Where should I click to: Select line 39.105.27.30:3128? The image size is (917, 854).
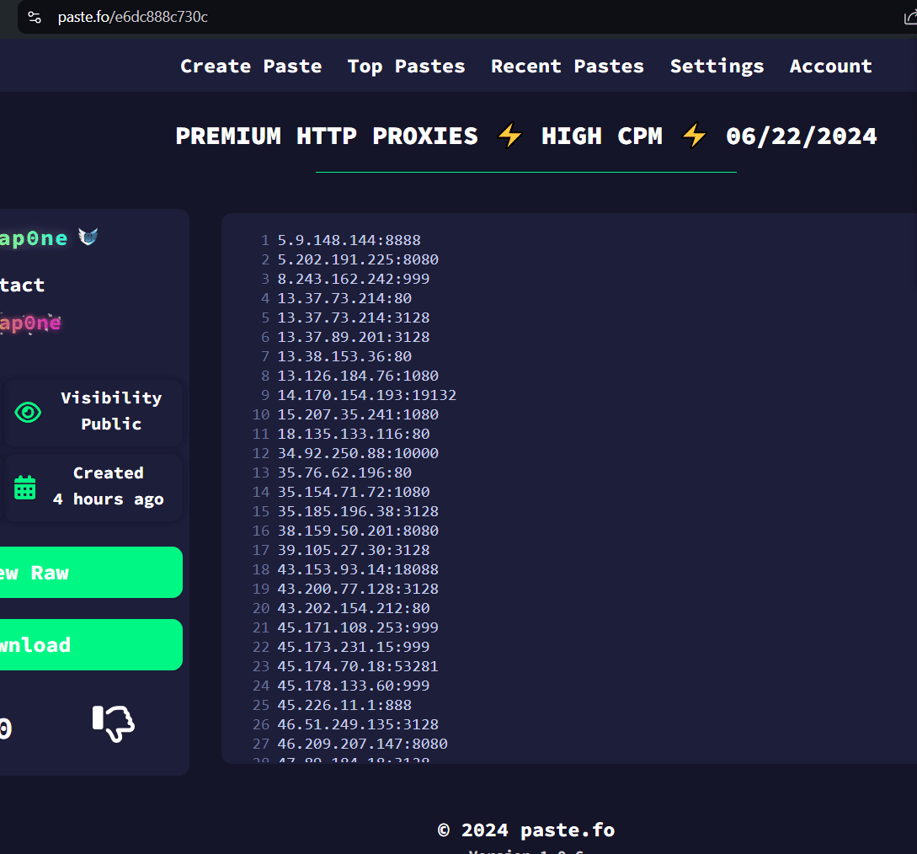click(x=353, y=550)
